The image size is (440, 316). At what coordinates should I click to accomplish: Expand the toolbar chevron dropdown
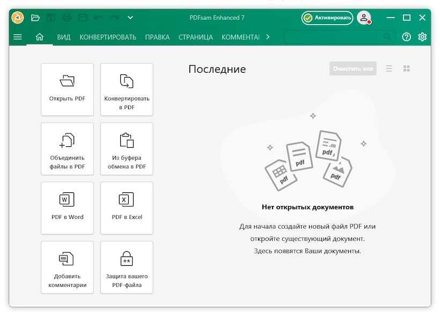[x=130, y=17]
